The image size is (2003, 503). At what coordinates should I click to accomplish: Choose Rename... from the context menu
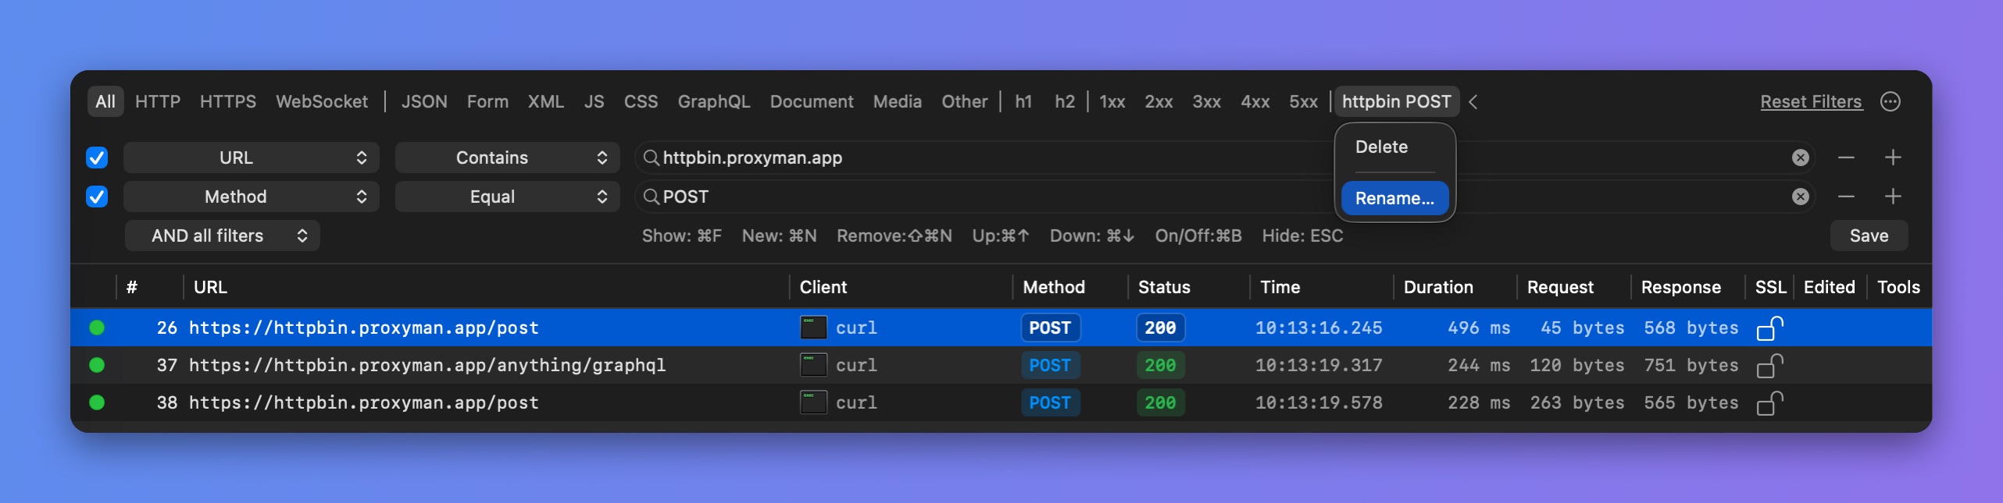pyautogui.click(x=1395, y=198)
